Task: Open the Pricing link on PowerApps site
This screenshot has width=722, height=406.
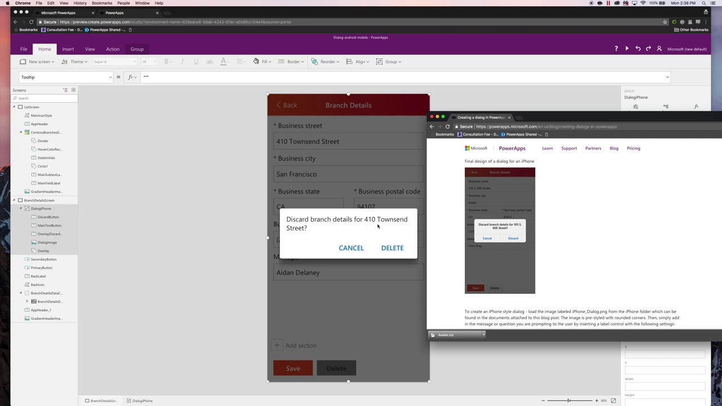Action: click(633, 148)
